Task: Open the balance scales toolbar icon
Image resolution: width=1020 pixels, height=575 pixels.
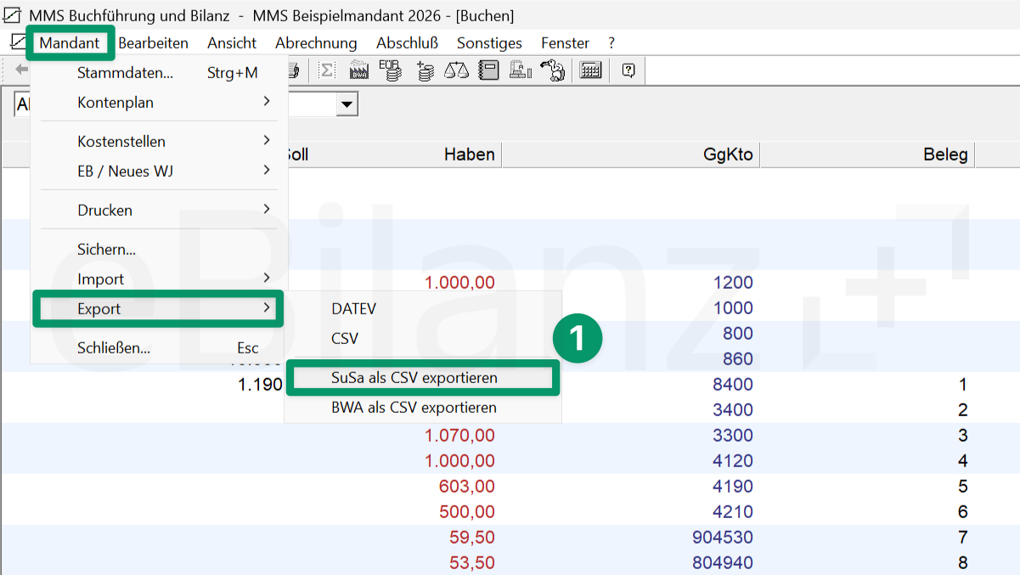Action: click(457, 70)
